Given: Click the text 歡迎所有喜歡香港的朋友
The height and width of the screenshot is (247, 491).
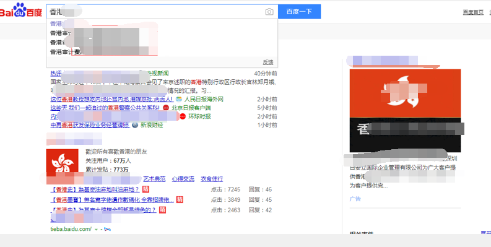Looking at the screenshot, I should tap(116, 152).
